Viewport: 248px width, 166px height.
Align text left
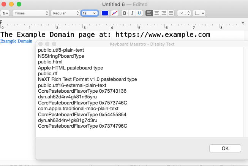coord(149,13)
